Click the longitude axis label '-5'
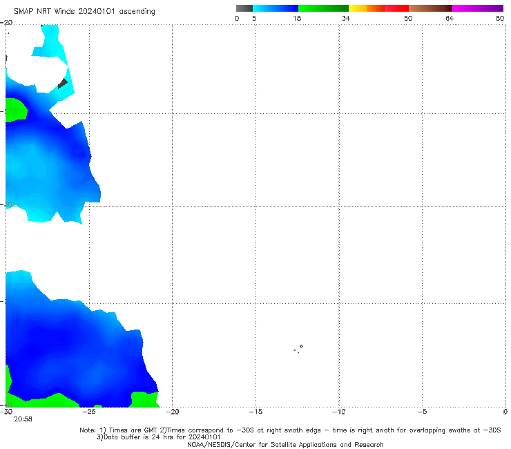Screen dimensions: 511x449 (422, 412)
